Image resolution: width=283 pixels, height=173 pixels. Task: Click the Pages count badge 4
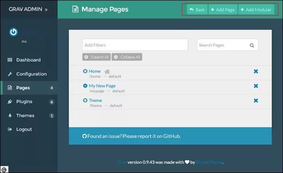[51, 88]
